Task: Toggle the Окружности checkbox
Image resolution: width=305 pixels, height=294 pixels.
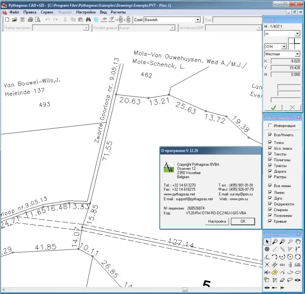Action: [270, 204]
